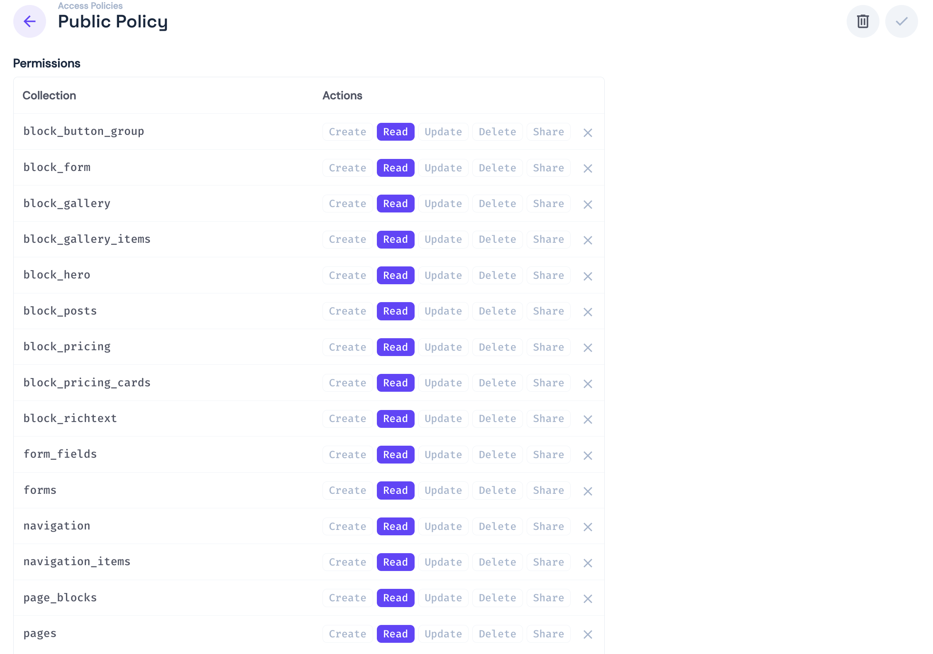Toggle Update permission for block_posts
Screen dimensions: 933x654
[x=443, y=311]
